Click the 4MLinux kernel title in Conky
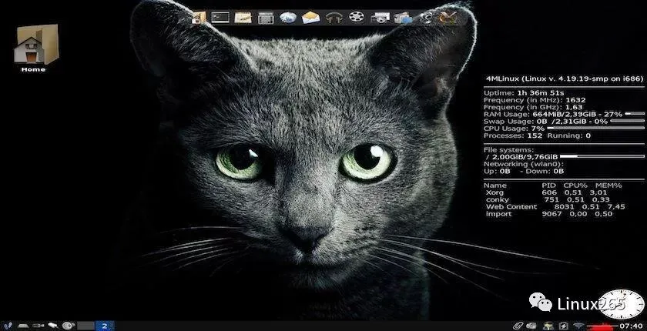The image size is (647, 331). click(x=565, y=79)
